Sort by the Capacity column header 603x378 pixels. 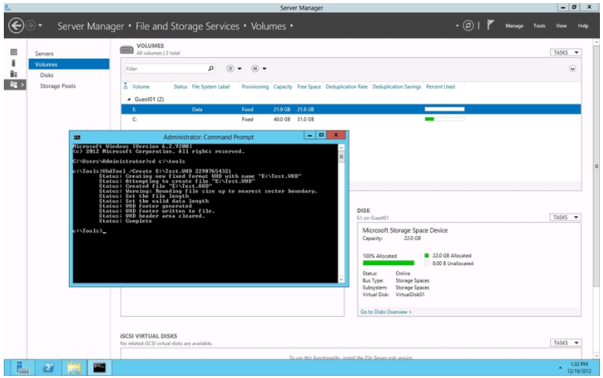tap(283, 87)
